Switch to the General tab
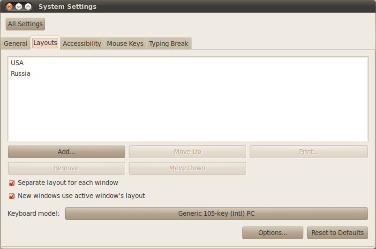376x249 pixels. (15, 44)
